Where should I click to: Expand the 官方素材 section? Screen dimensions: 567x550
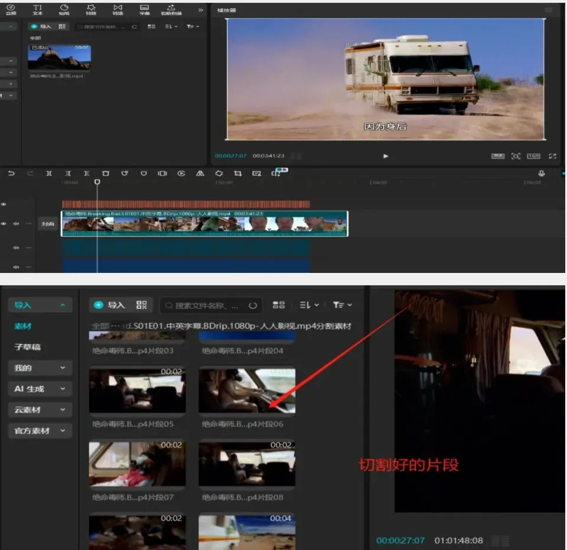pos(40,431)
